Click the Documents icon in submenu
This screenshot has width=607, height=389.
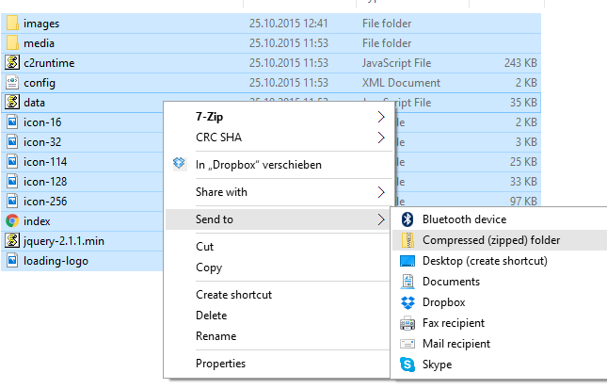pos(407,282)
